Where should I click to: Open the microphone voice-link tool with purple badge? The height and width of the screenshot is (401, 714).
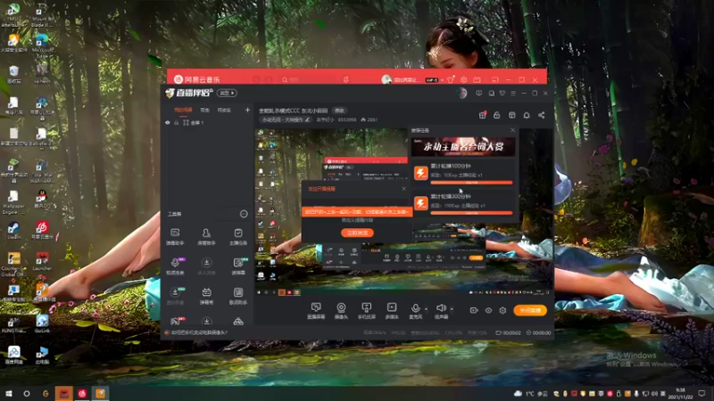pos(175,266)
